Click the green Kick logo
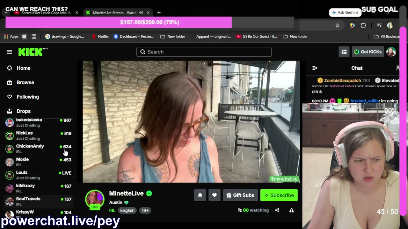408x229 pixels. [33, 52]
